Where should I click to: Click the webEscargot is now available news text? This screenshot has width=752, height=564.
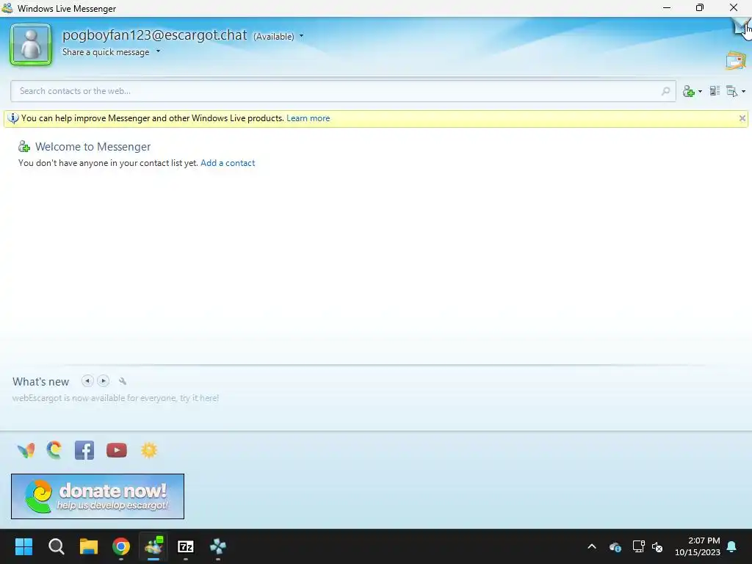point(115,398)
